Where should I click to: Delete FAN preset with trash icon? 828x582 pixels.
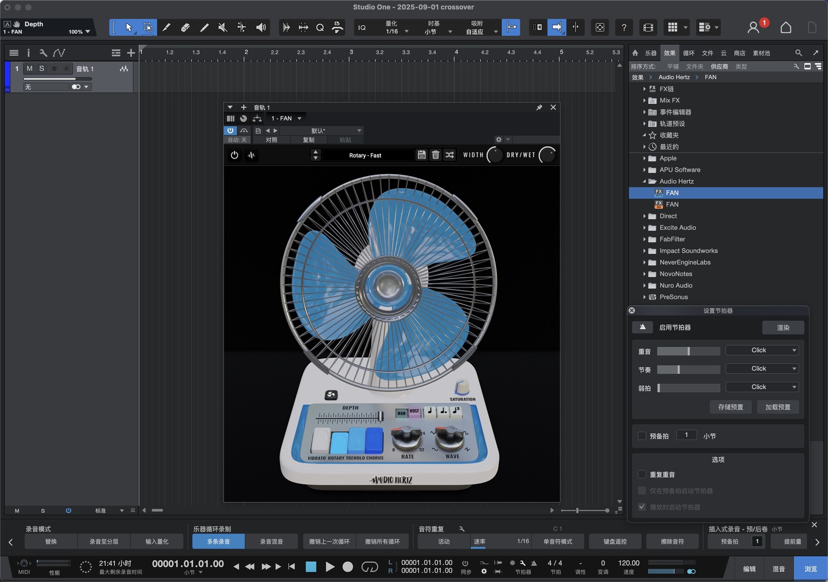(436, 155)
